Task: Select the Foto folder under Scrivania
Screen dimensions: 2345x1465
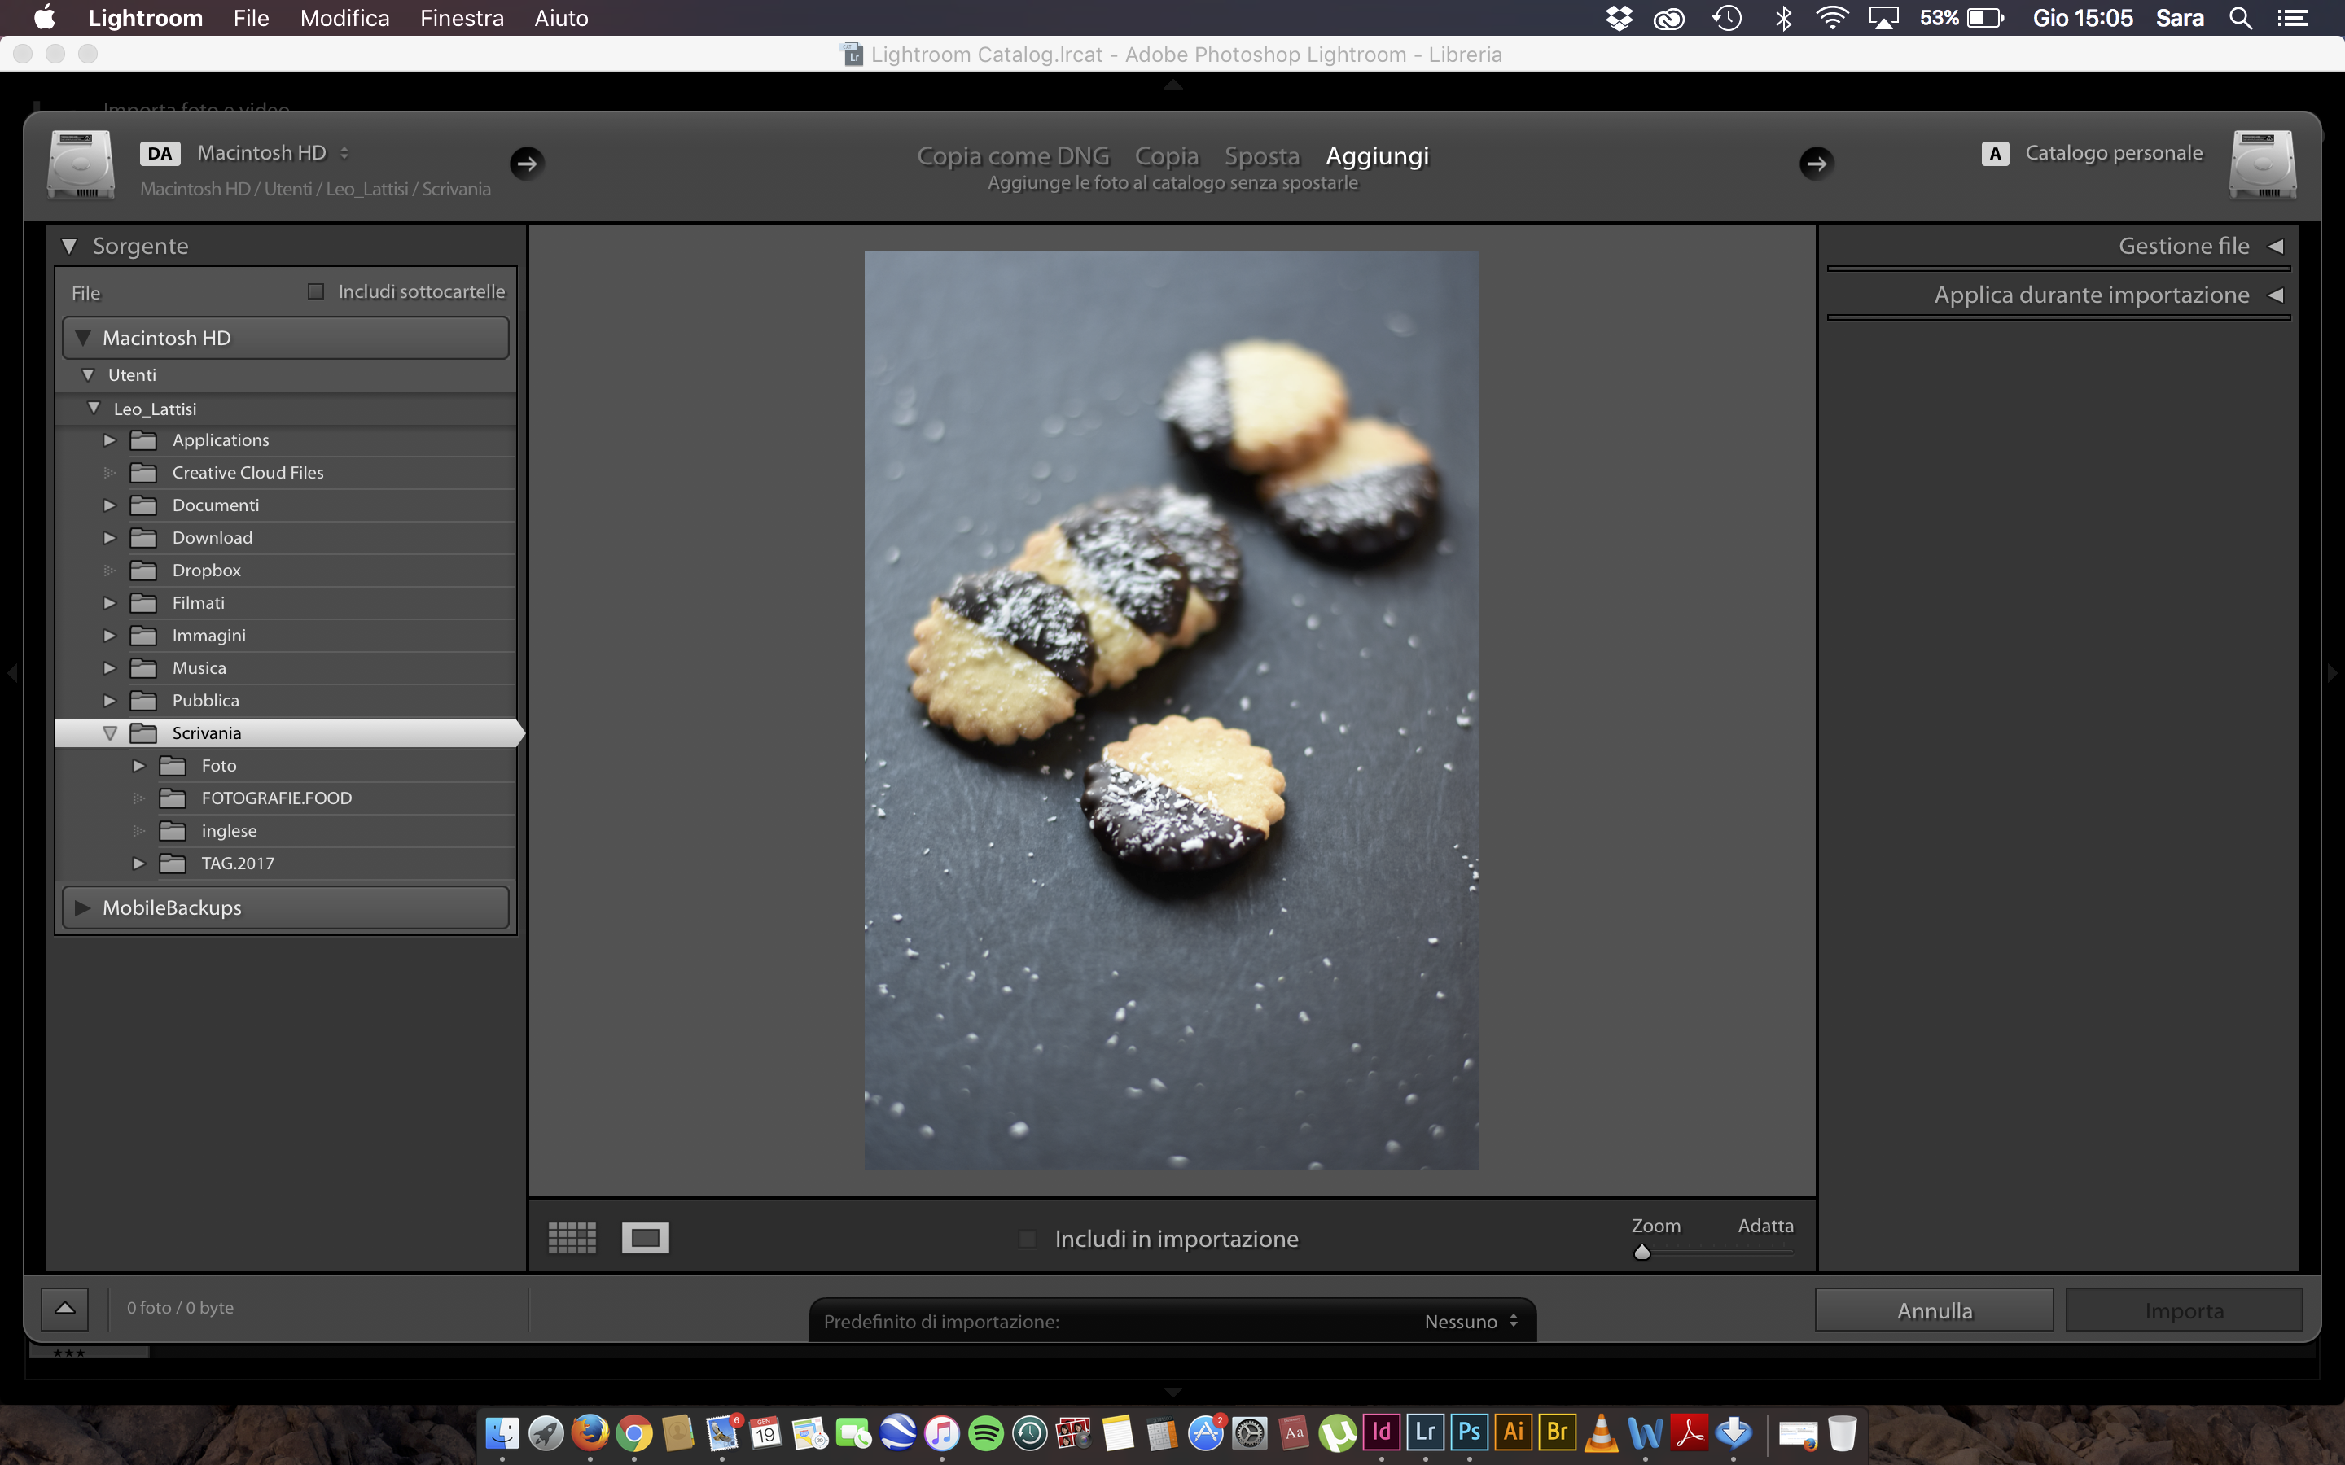Action: click(219, 765)
